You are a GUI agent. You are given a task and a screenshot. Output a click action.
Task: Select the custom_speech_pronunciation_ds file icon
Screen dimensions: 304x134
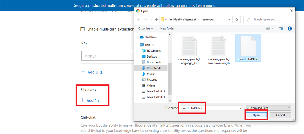click(x=218, y=45)
